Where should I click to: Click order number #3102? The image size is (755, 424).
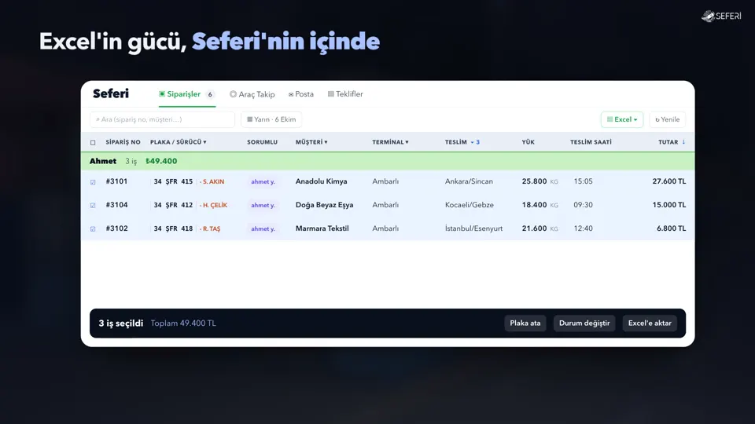[x=116, y=228]
